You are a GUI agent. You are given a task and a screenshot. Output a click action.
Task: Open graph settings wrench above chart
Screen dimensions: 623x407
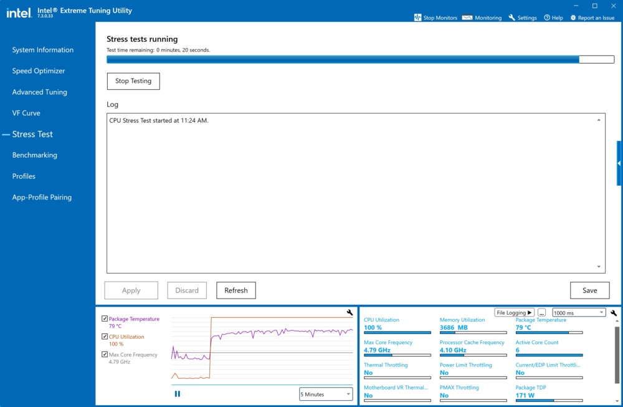(350, 312)
